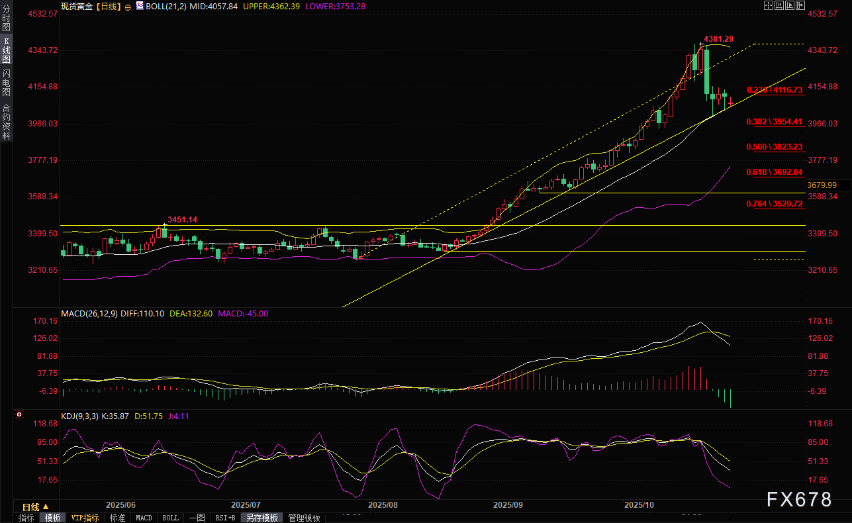Click the 4381.29 high price marker

[x=718, y=39]
